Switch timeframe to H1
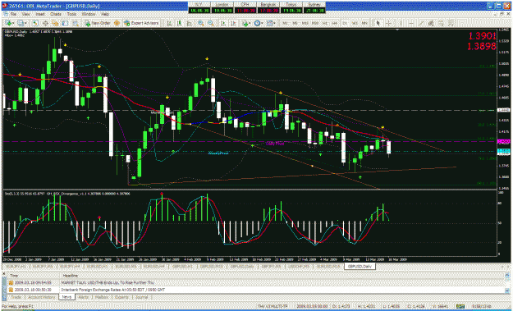 325,23
